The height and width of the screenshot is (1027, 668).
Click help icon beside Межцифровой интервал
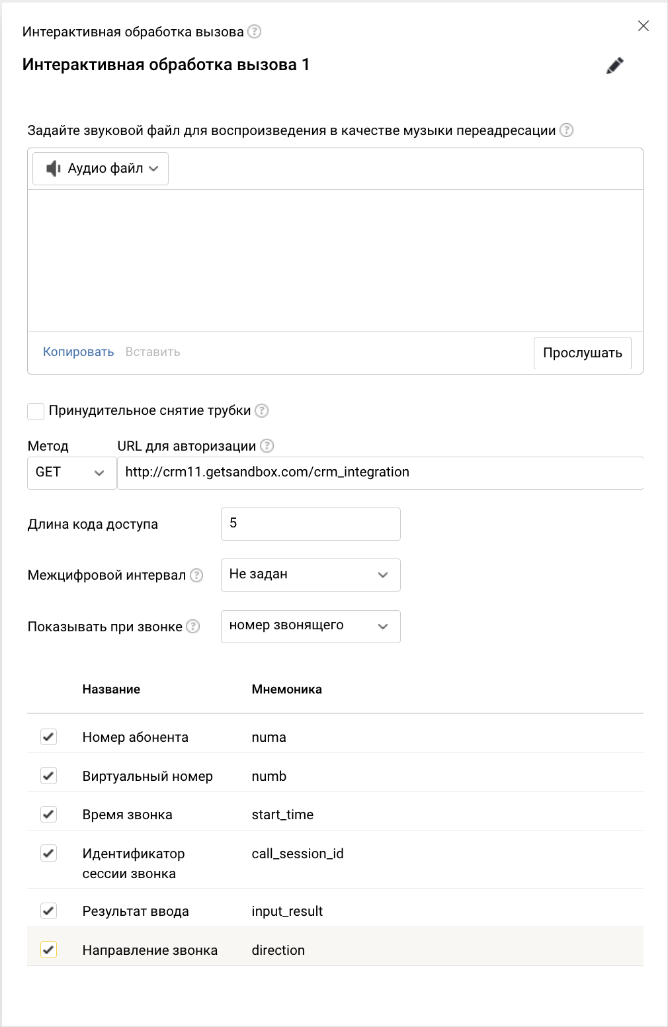pyautogui.click(x=196, y=575)
